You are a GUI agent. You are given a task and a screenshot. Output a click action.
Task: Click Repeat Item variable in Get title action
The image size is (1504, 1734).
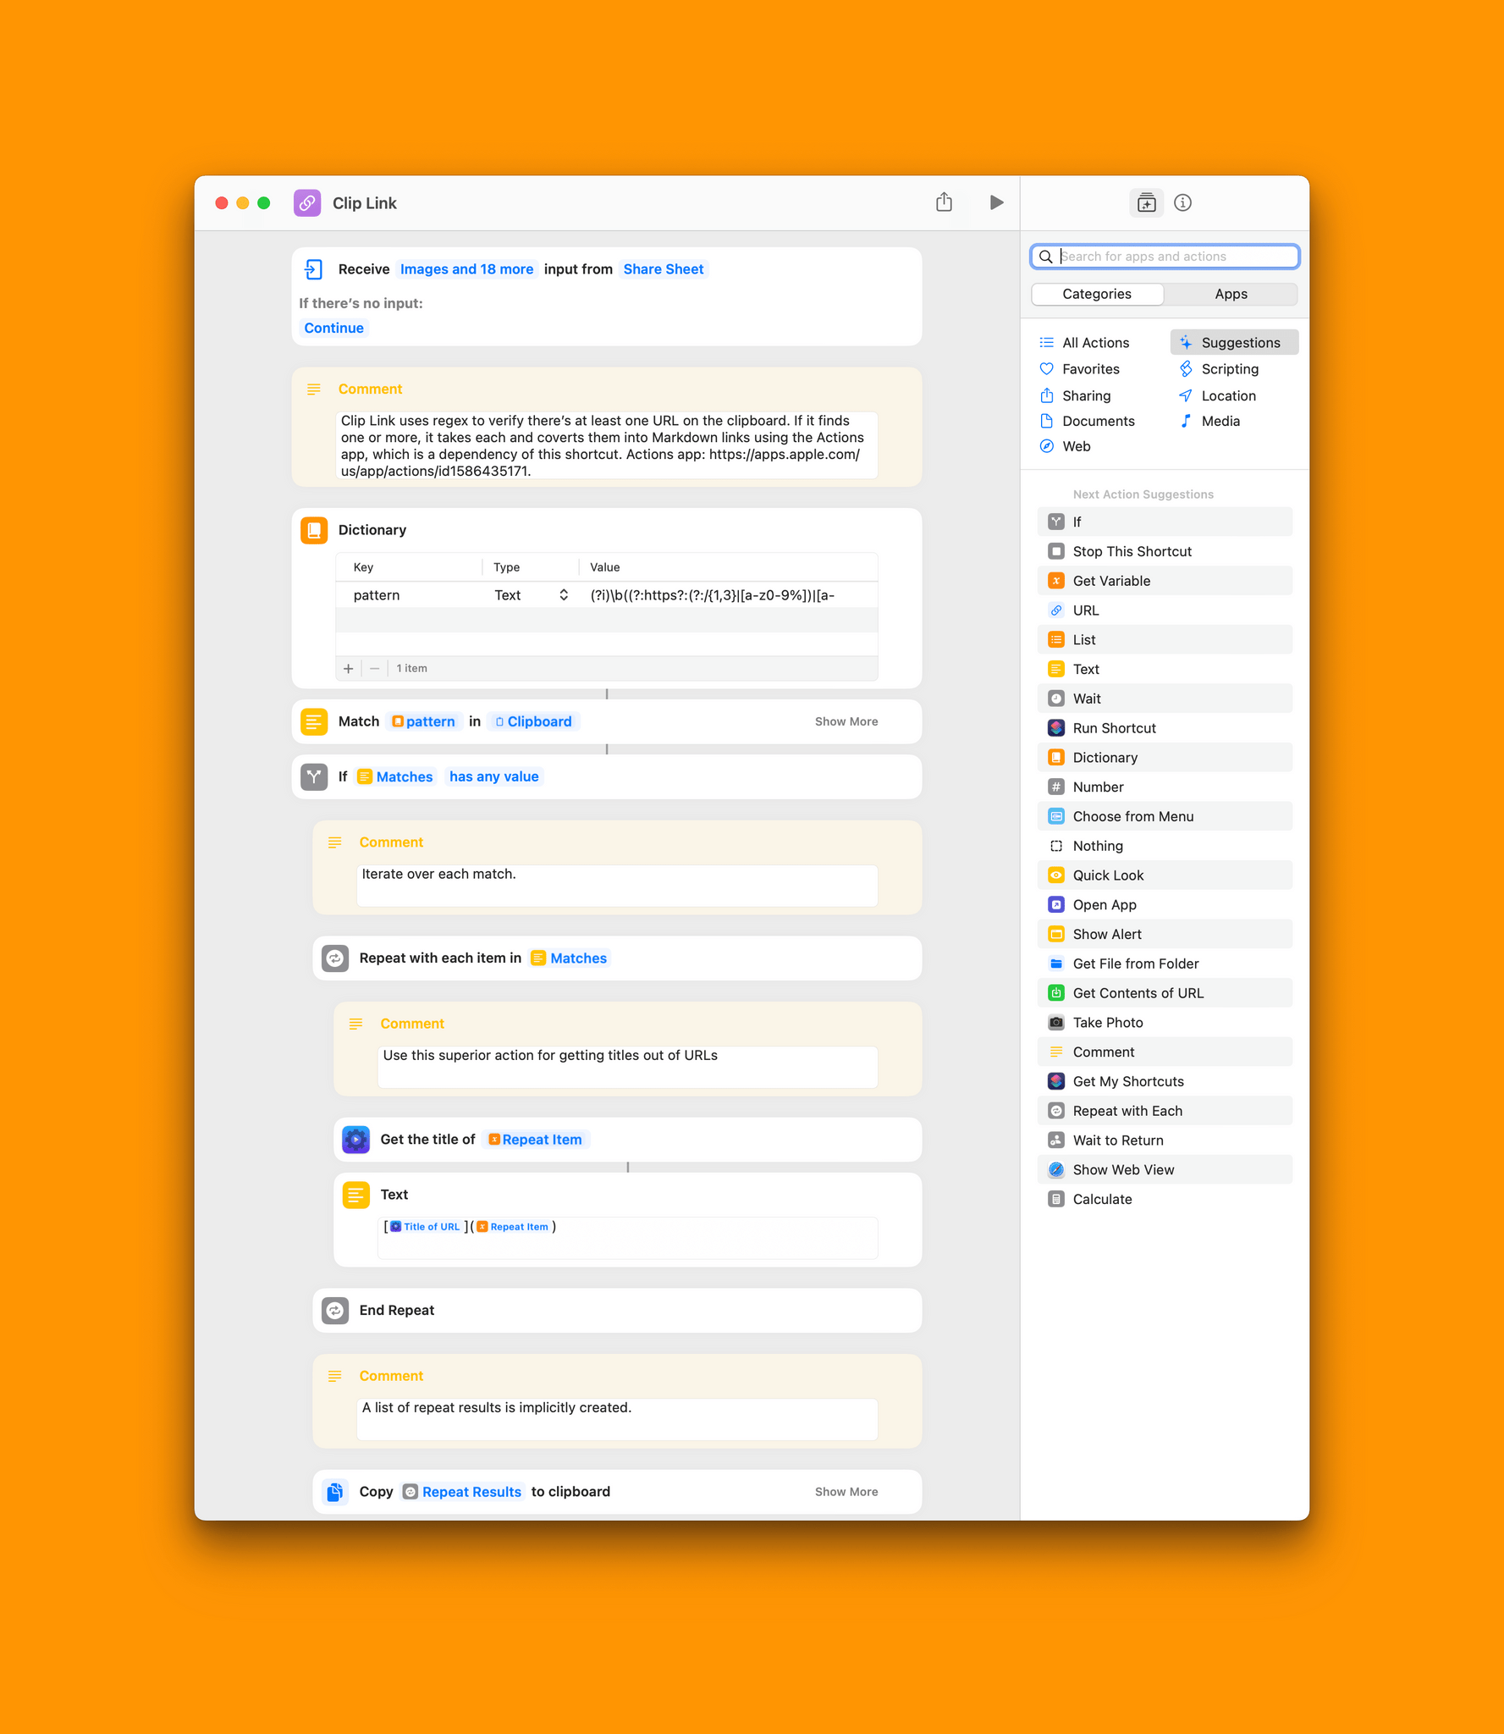click(536, 1139)
